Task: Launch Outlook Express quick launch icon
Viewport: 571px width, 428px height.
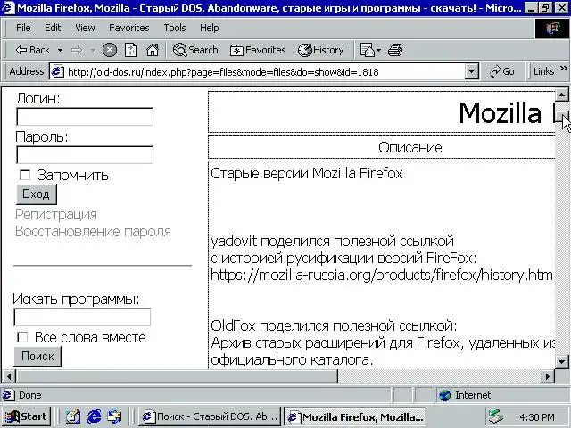Action: 115,416
